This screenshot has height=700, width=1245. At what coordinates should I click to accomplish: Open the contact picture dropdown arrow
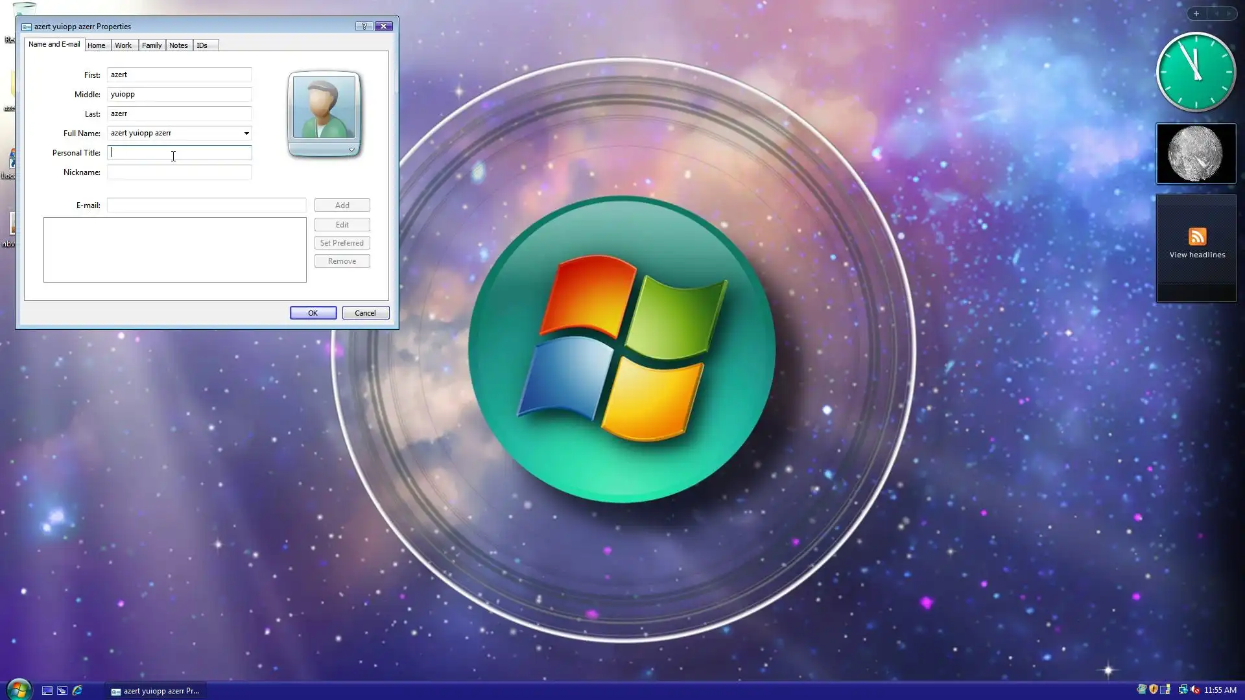pos(351,150)
